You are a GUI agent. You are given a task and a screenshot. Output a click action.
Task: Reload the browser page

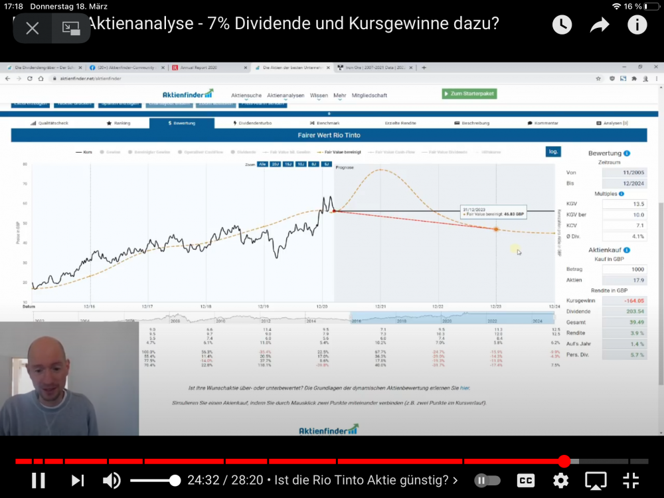30,78
